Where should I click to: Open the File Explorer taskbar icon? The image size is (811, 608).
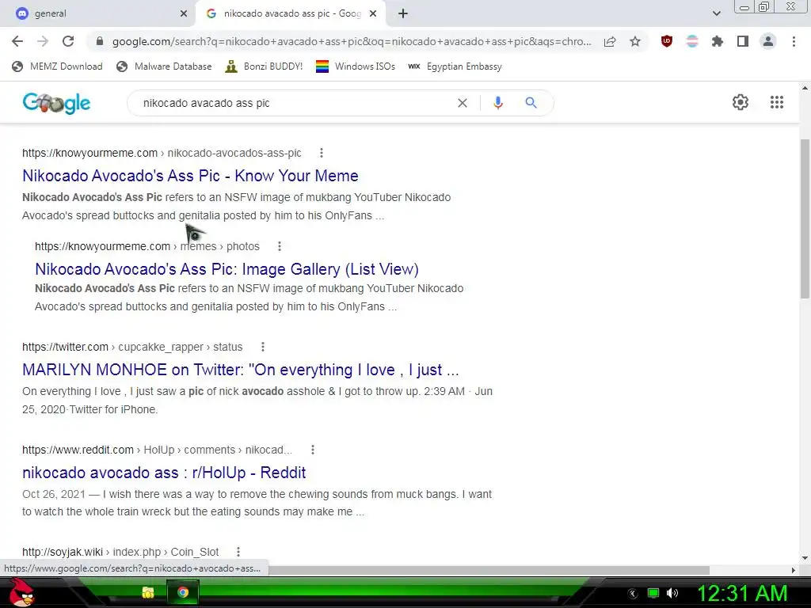click(x=148, y=592)
